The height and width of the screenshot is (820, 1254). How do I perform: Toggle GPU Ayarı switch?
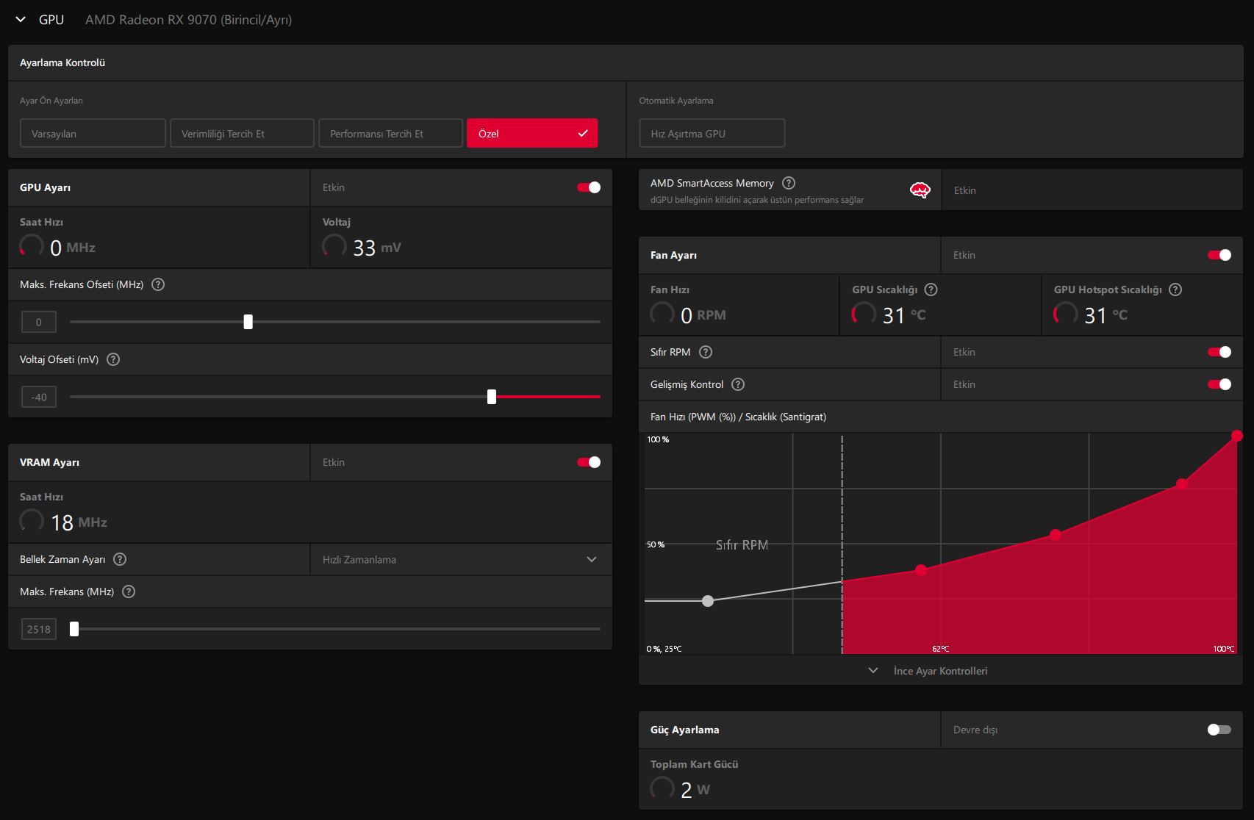tap(589, 187)
